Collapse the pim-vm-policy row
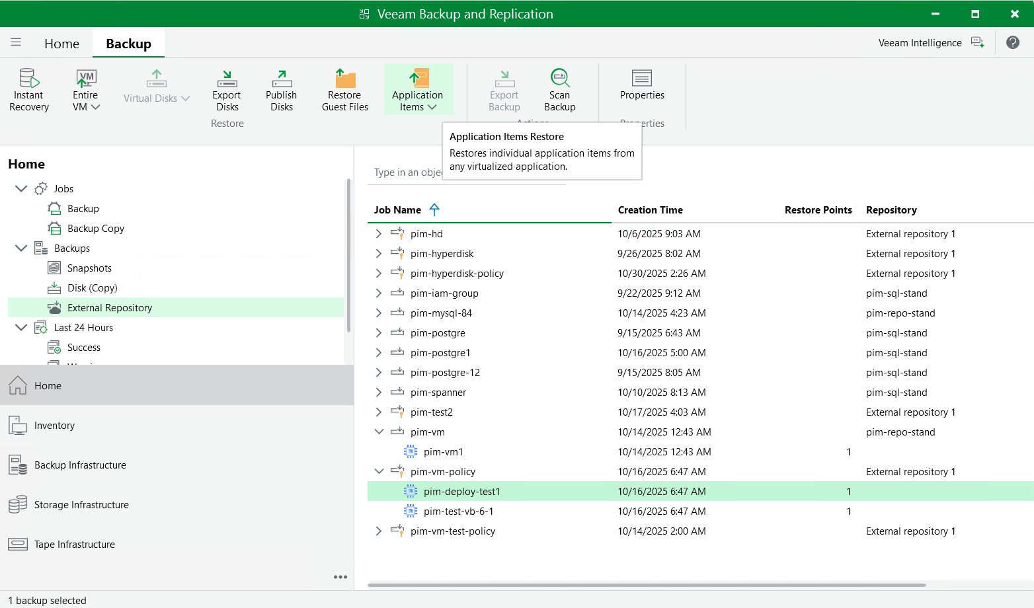Image resolution: width=1034 pixels, height=608 pixels. click(379, 472)
